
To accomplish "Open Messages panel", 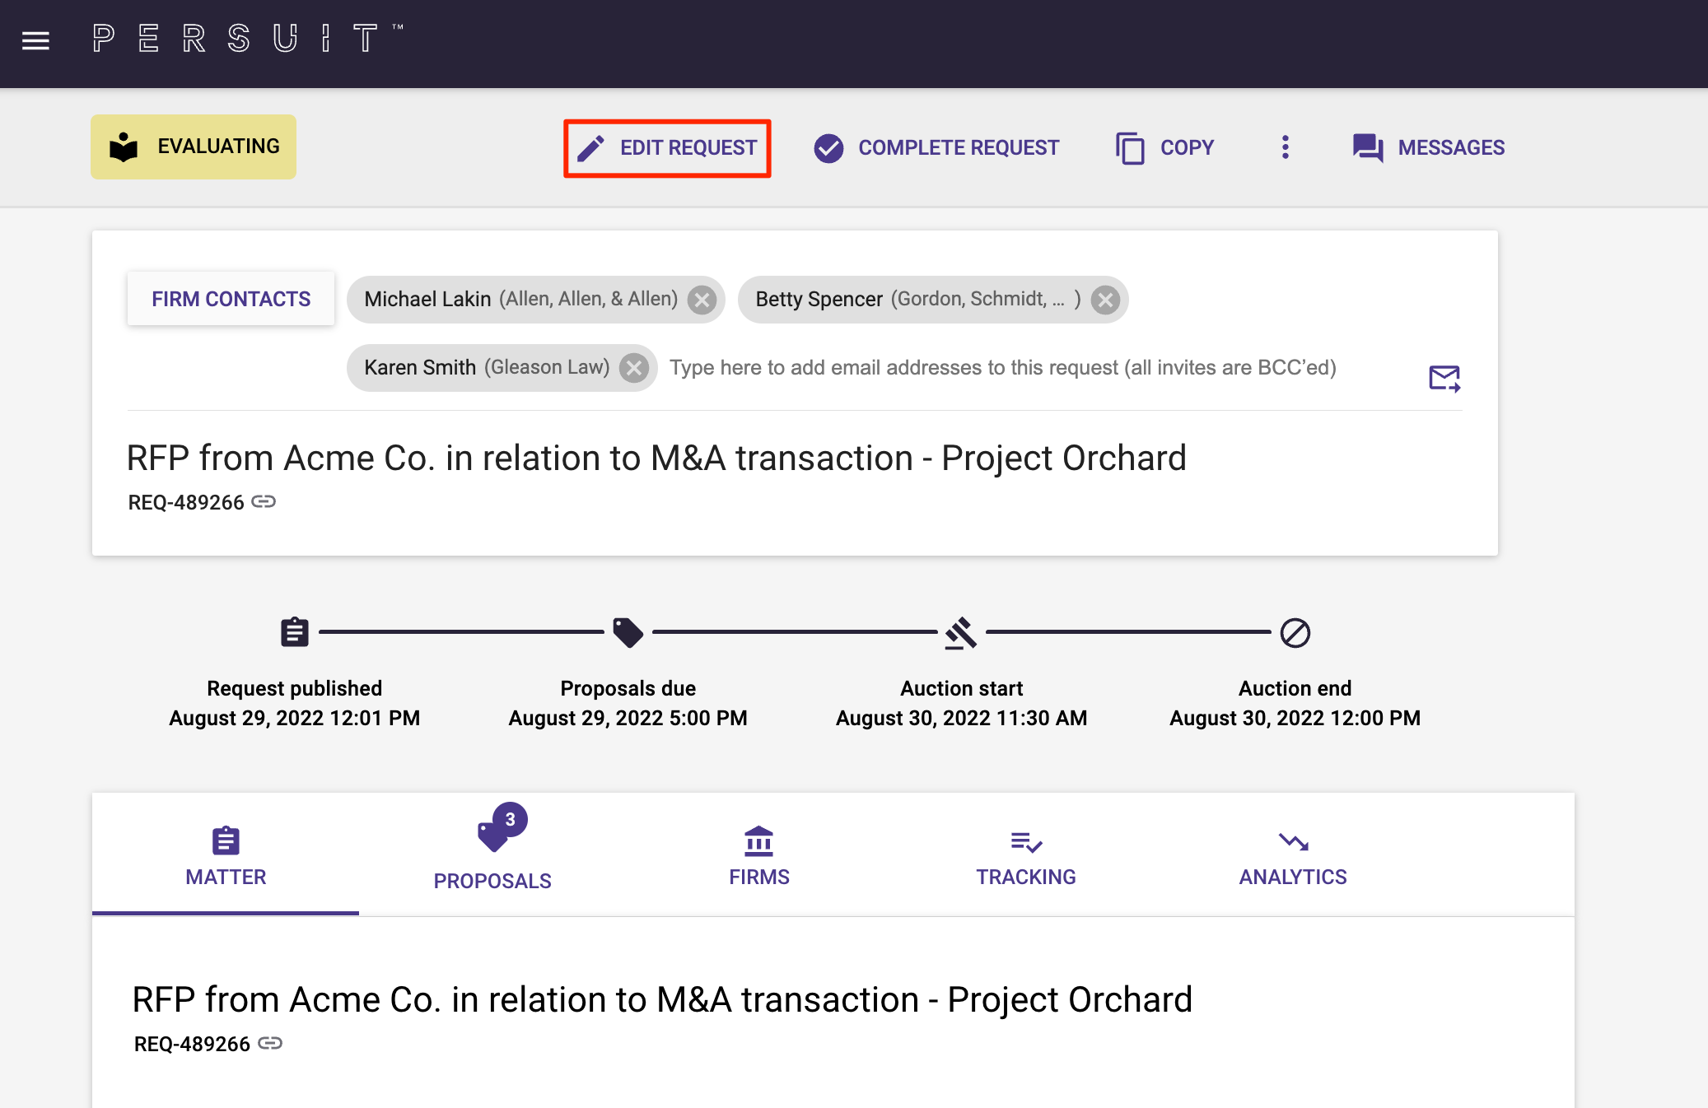I will pos(1428,148).
